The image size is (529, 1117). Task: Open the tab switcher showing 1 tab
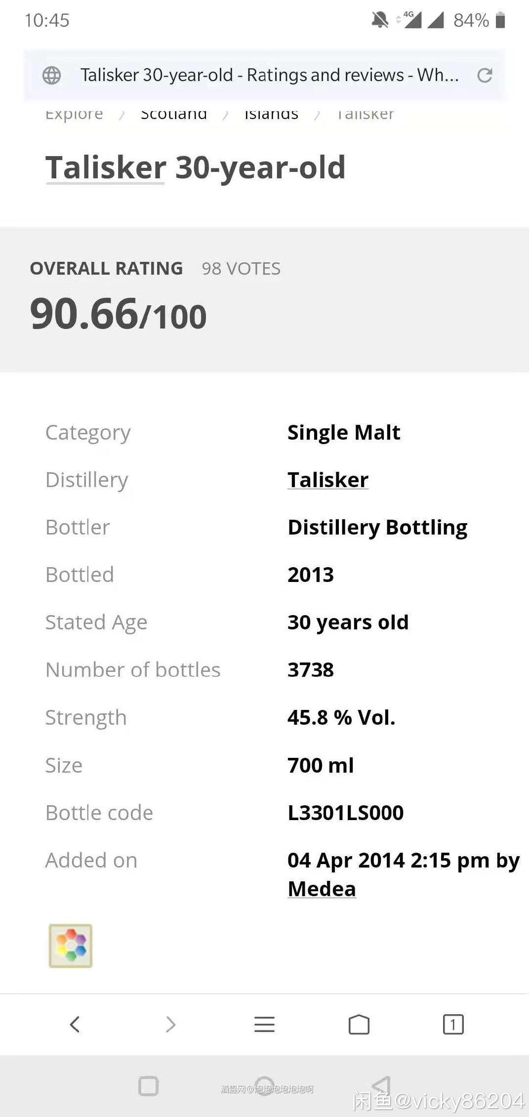tap(453, 1024)
